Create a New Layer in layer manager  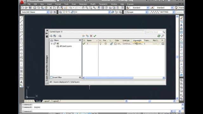click(x=83, y=36)
